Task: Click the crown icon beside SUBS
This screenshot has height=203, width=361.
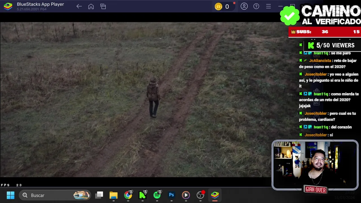Action: [x=293, y=32]
